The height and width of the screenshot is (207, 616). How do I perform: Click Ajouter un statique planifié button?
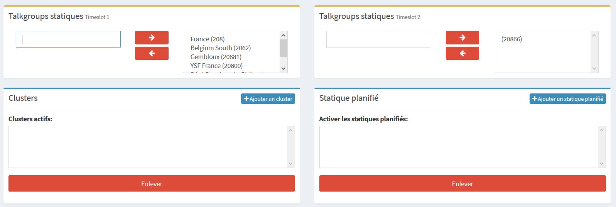[567, 99]
